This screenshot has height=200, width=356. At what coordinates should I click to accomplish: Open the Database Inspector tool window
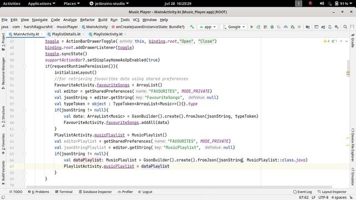coord(95,192)
